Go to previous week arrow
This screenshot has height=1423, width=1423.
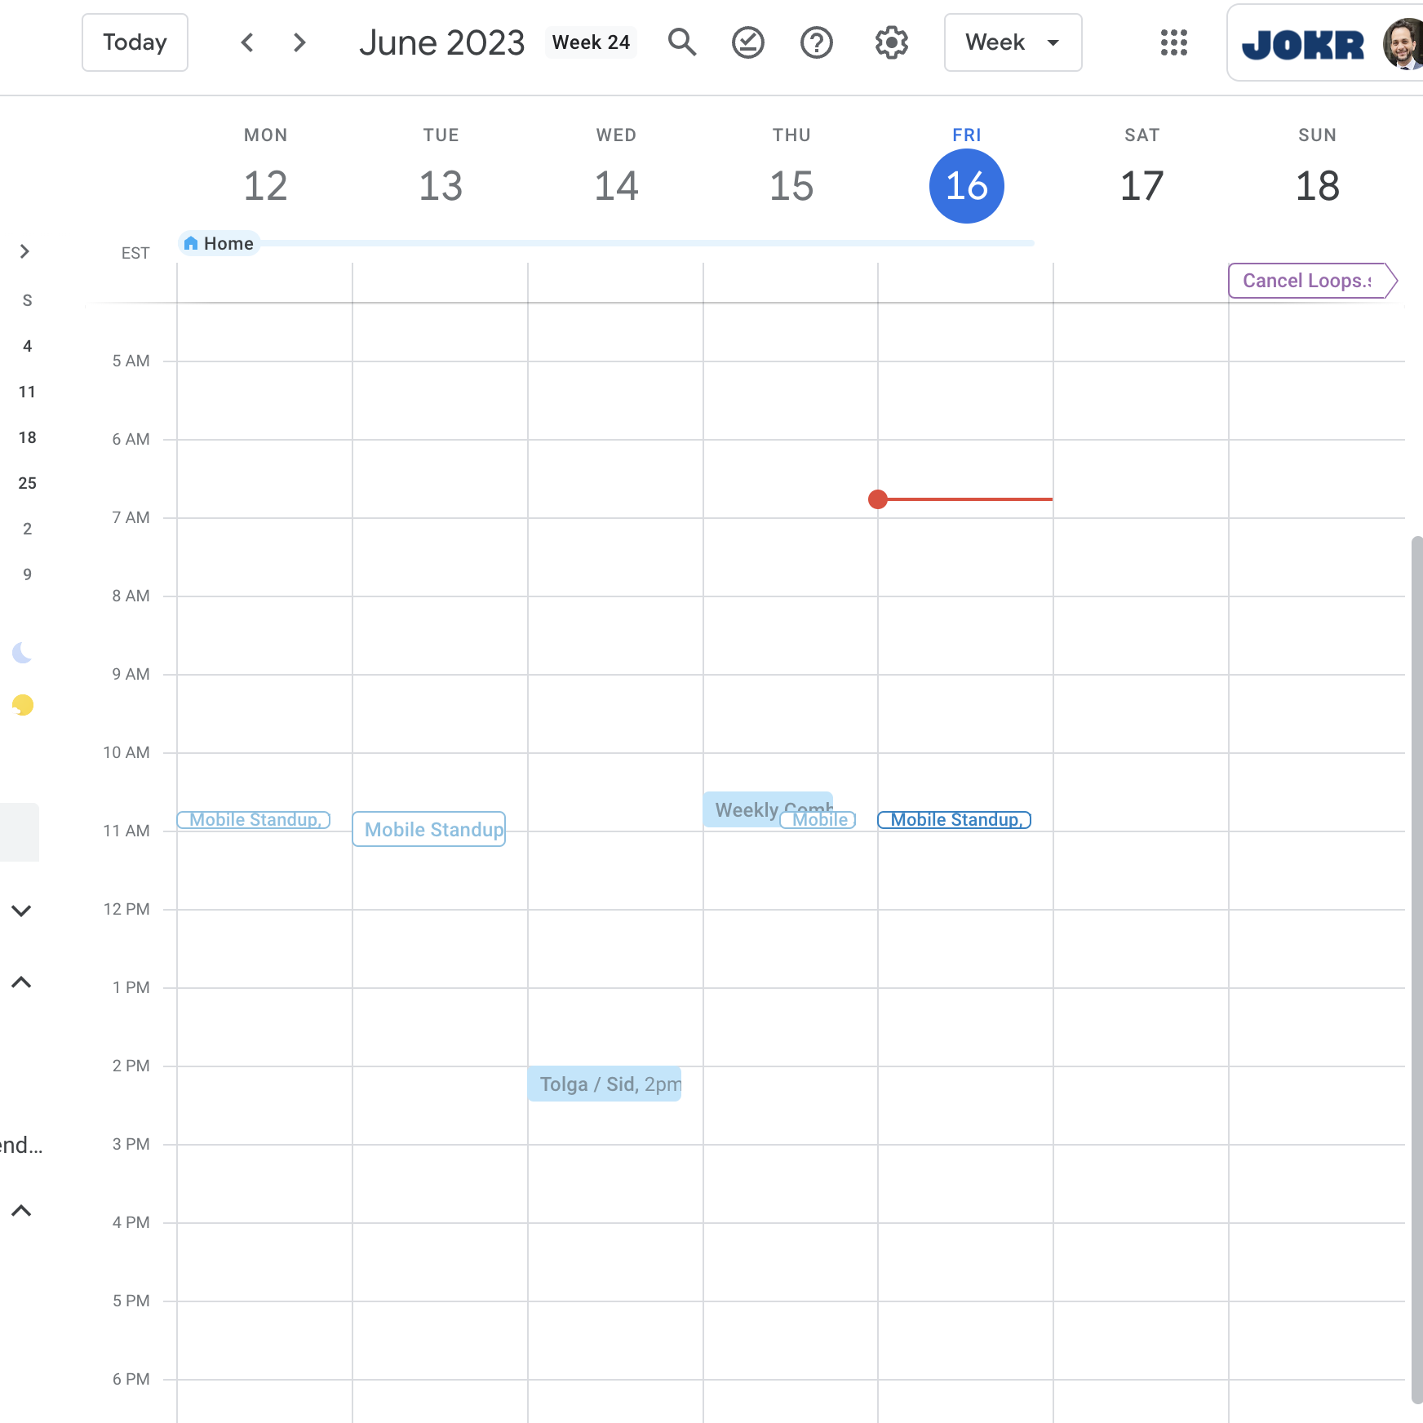click(x=247, y=42)
